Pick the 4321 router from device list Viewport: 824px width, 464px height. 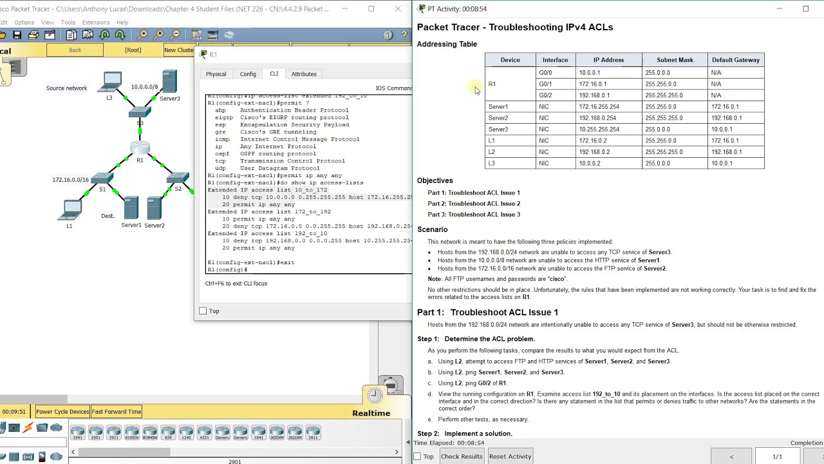pos(204,432)
